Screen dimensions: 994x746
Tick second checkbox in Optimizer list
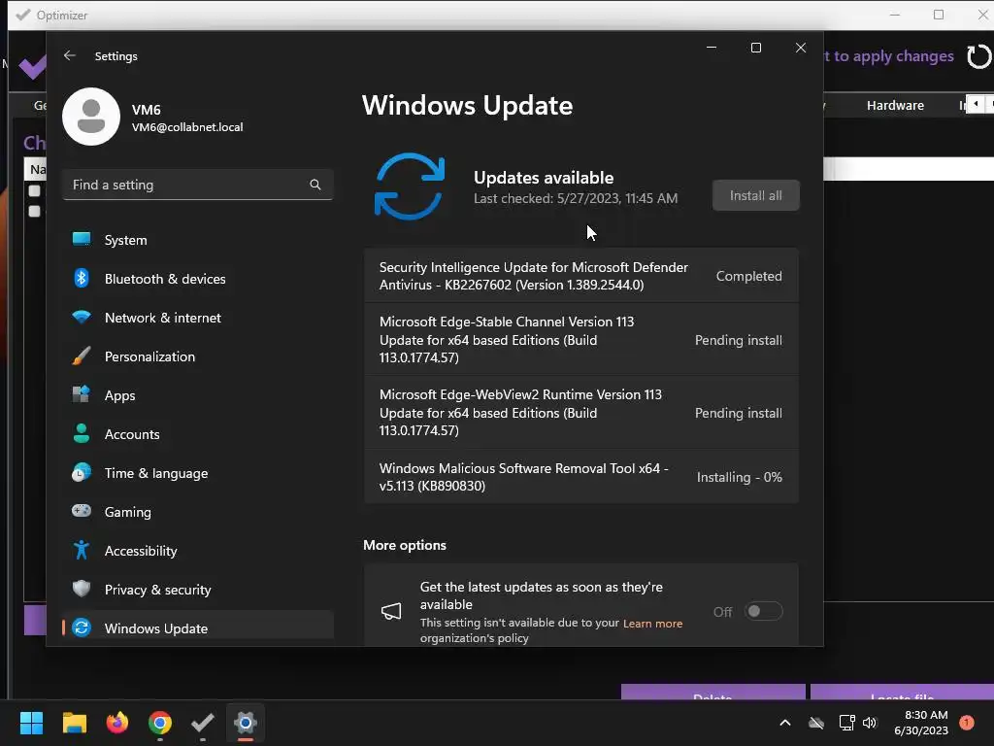tap(34, 211)
